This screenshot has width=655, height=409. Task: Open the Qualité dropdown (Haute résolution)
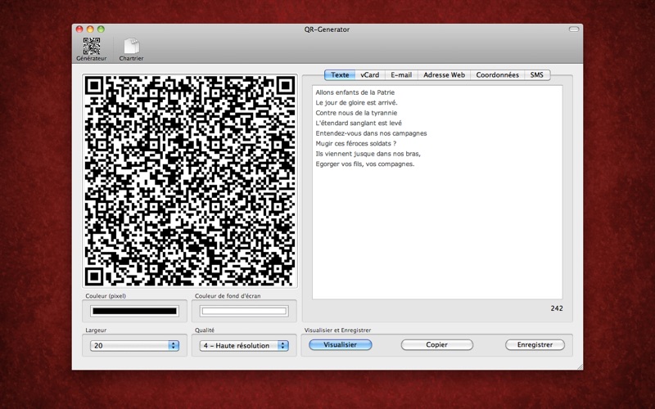pos(244,345)
